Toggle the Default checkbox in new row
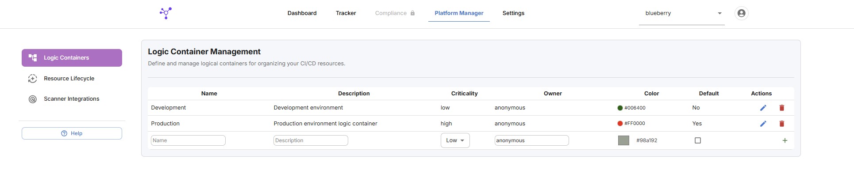854x189 pixels. (698, 140)
